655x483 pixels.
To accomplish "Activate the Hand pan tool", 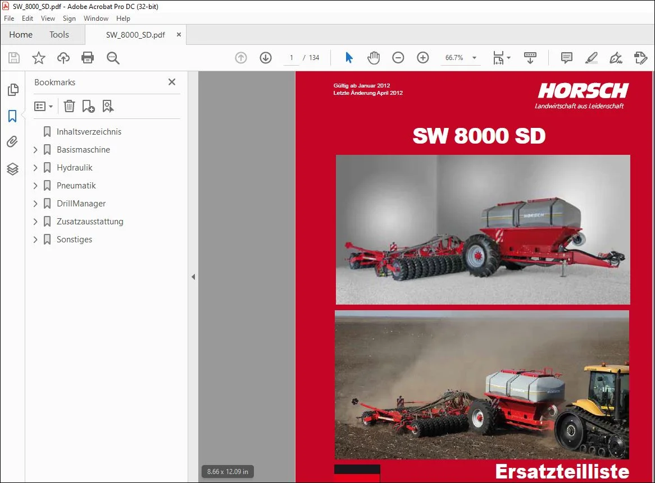I will (x=374, y=58).
